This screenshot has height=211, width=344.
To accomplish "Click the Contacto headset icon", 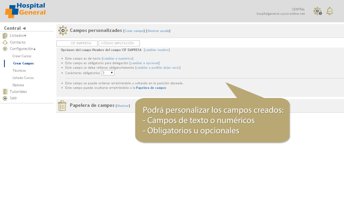I will click(x=5, y=42).
